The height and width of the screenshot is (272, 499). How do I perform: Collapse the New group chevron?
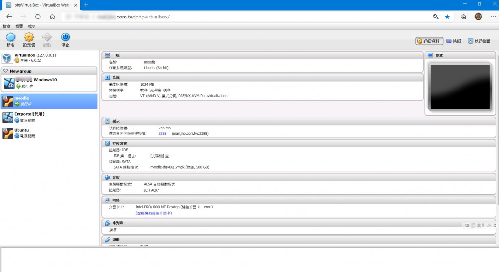click(6, 71)
